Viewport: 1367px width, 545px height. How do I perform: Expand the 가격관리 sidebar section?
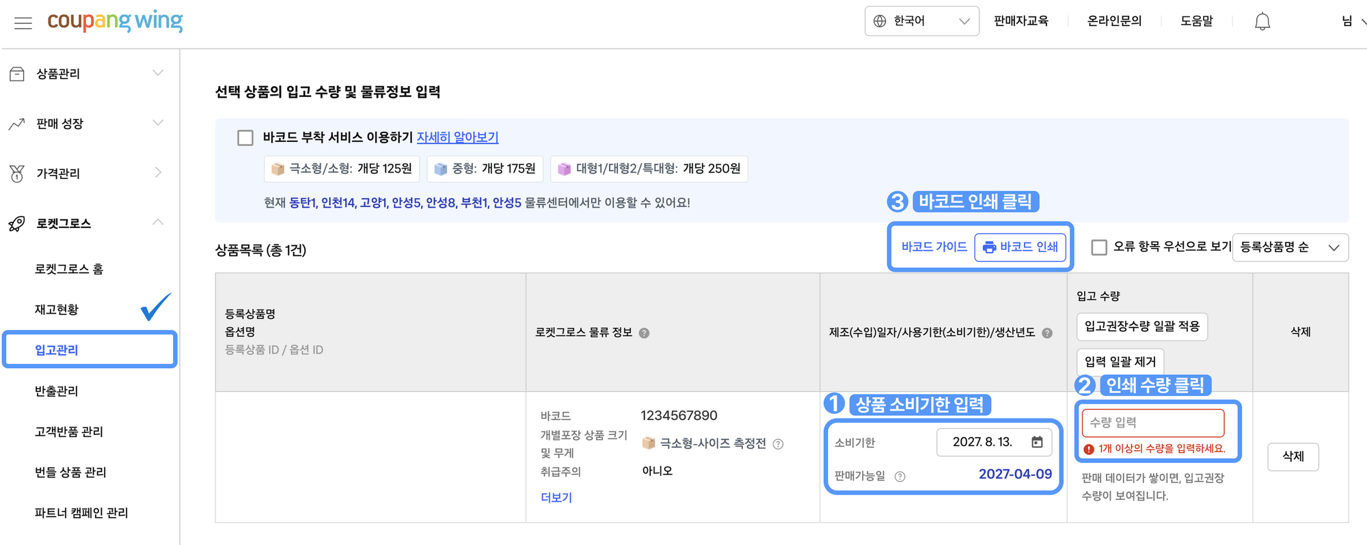point(158,173)
